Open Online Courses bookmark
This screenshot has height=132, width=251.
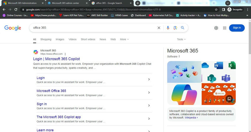[15, 15]
